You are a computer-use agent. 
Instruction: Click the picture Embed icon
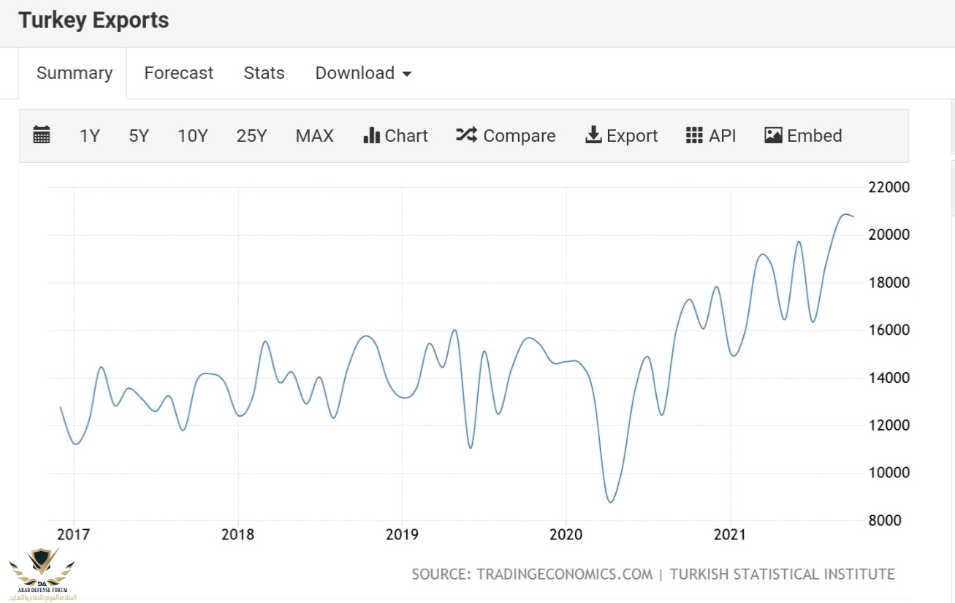pos(773,135)
